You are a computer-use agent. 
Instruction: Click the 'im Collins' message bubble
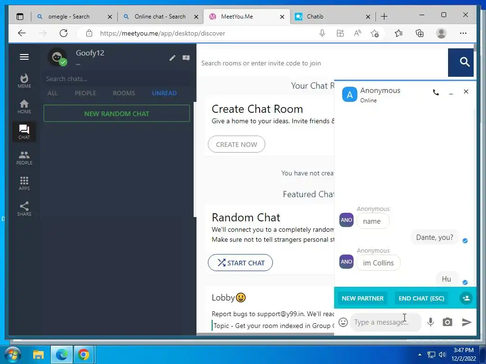[x=378, y=263]
